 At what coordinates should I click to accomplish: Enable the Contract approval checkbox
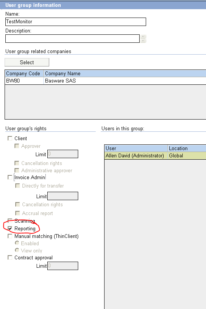[x=10, y=257]
